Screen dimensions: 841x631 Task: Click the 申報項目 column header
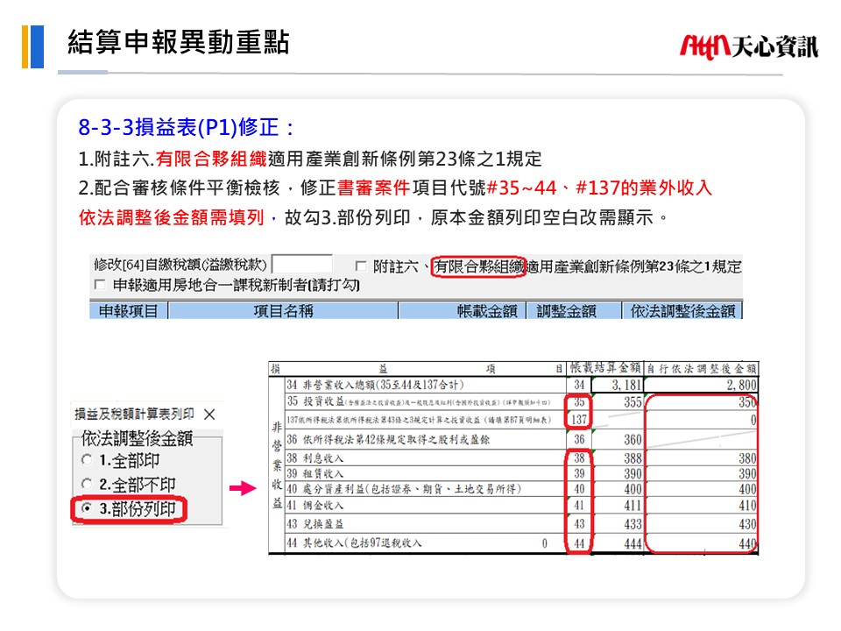128,311
